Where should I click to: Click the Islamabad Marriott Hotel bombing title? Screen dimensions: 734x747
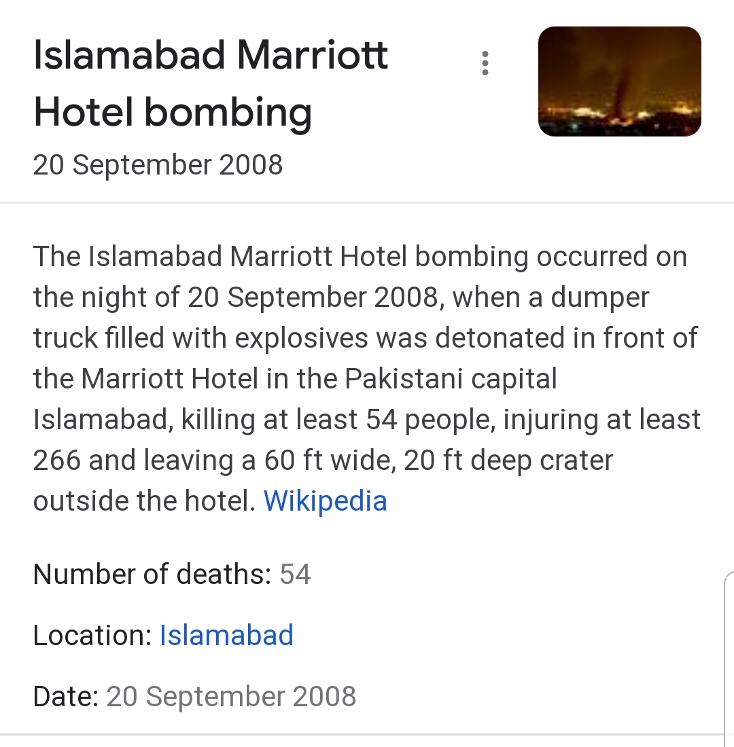point(210,84)
